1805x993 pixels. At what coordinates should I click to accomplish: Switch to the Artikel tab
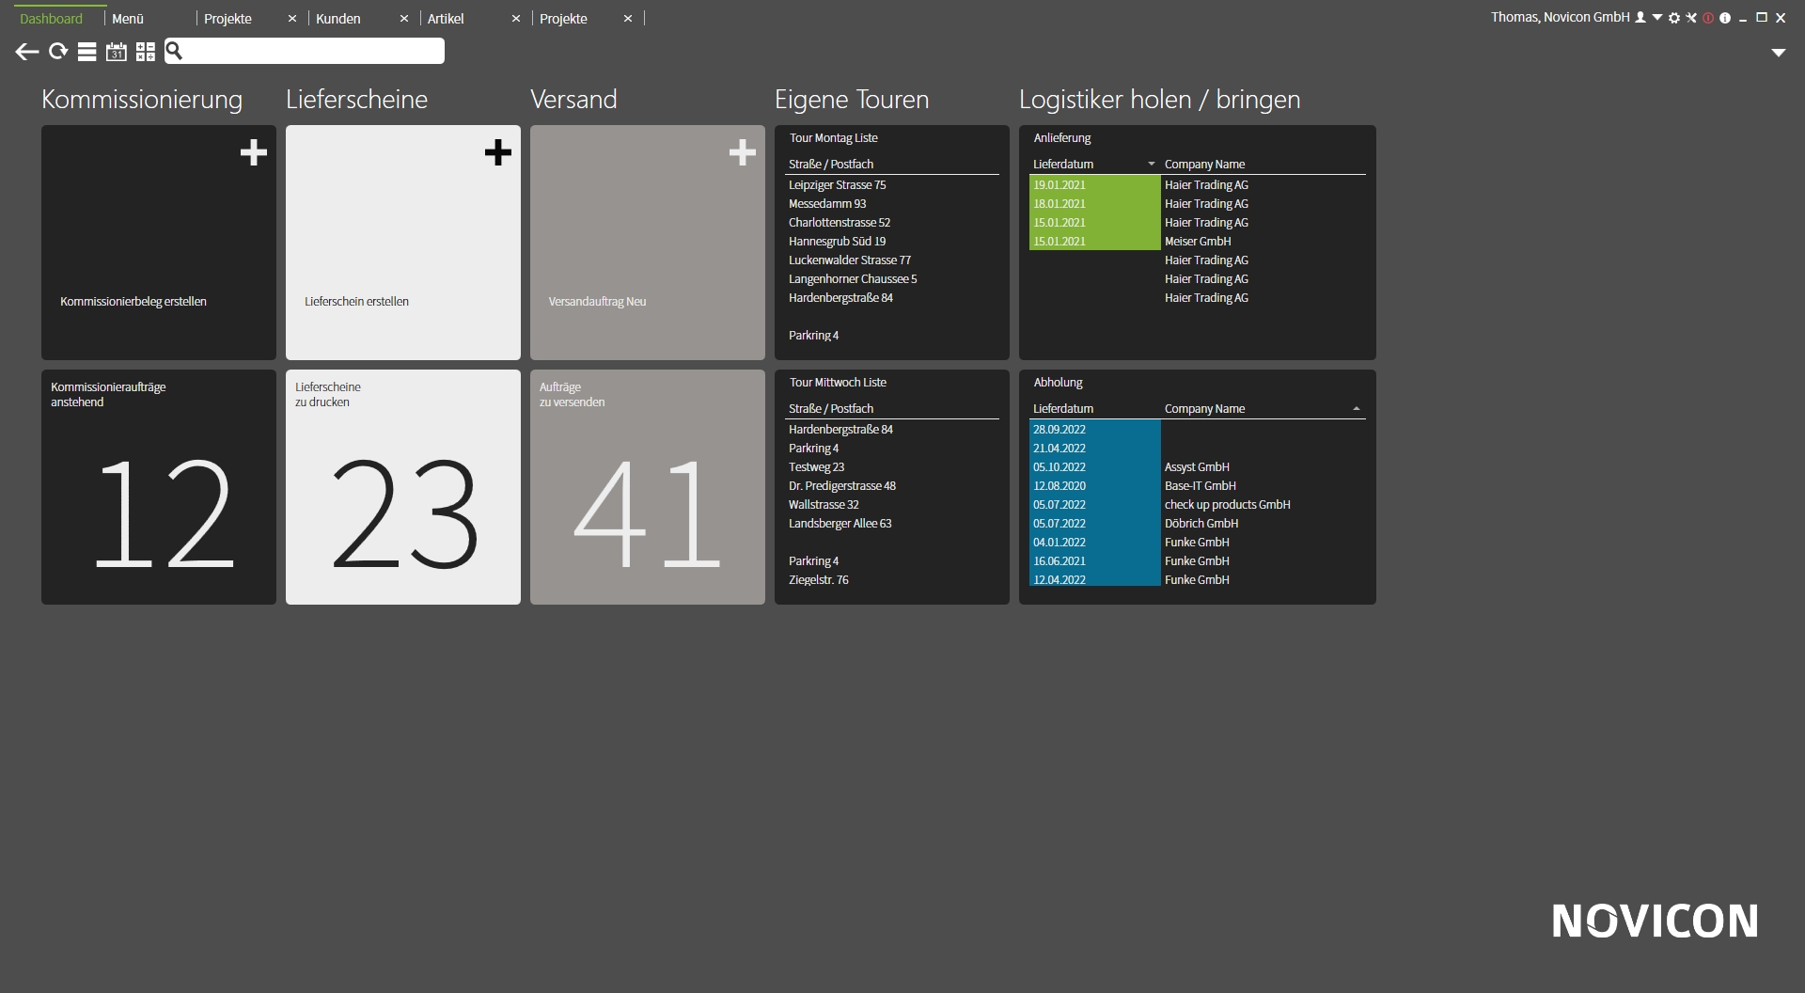pyautogui.click(x=446, y=19)
